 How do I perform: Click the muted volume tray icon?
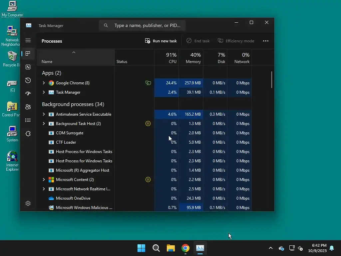coord(301,248)
